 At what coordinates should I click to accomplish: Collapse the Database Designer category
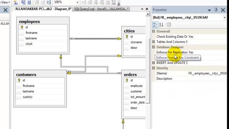(x=154, y=47)
